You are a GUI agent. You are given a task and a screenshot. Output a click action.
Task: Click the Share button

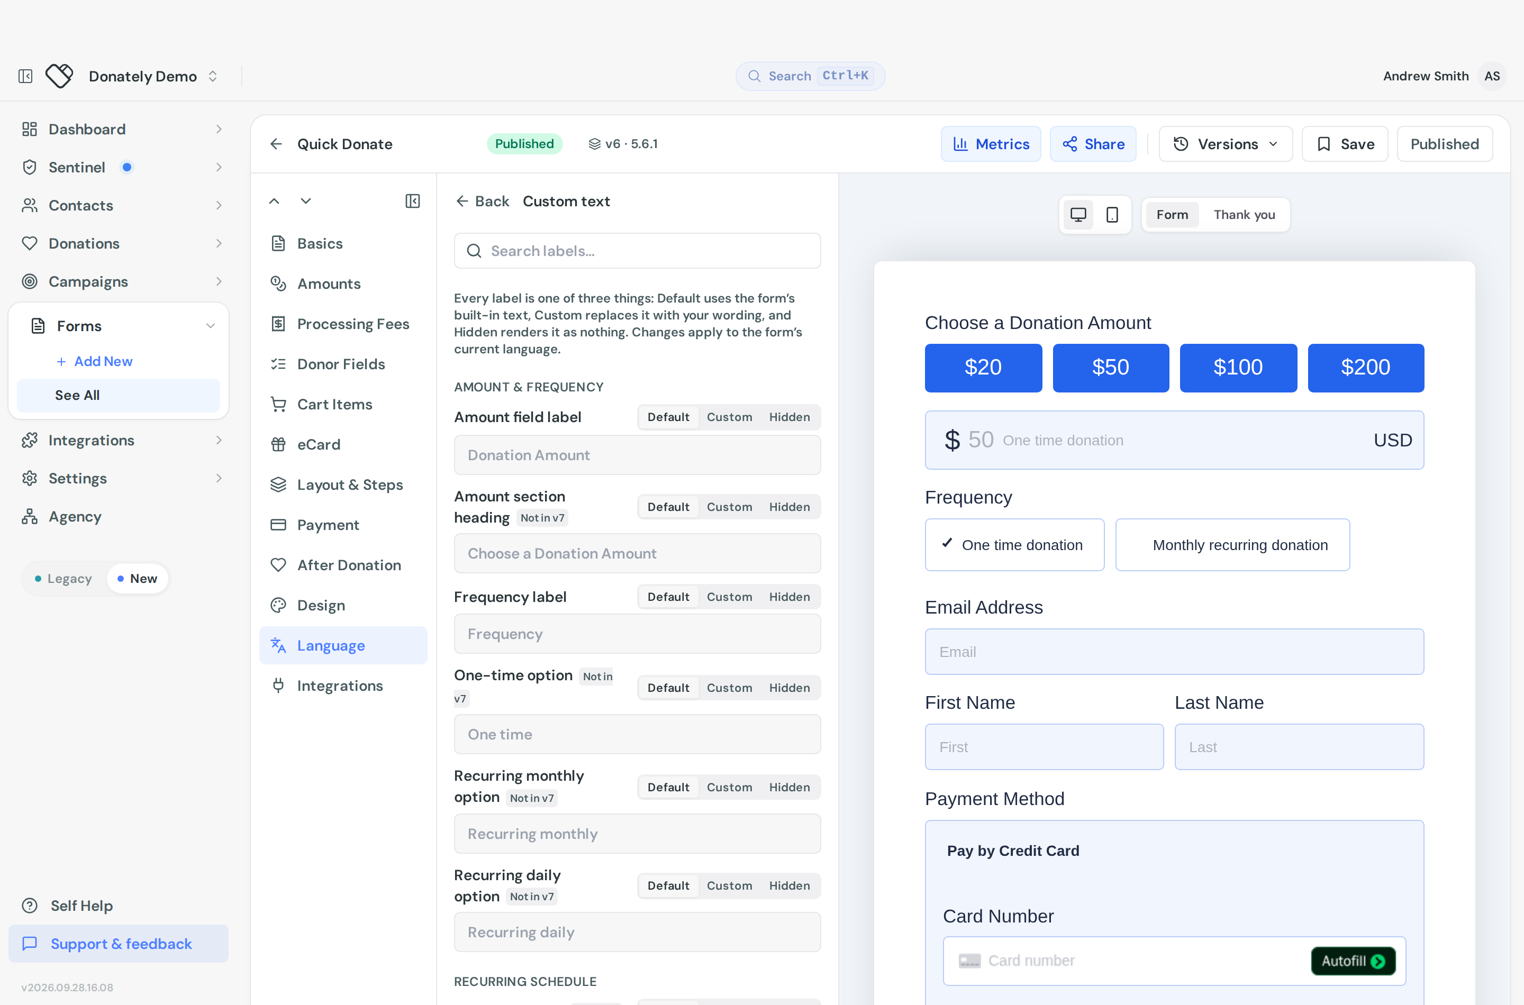1093,144
